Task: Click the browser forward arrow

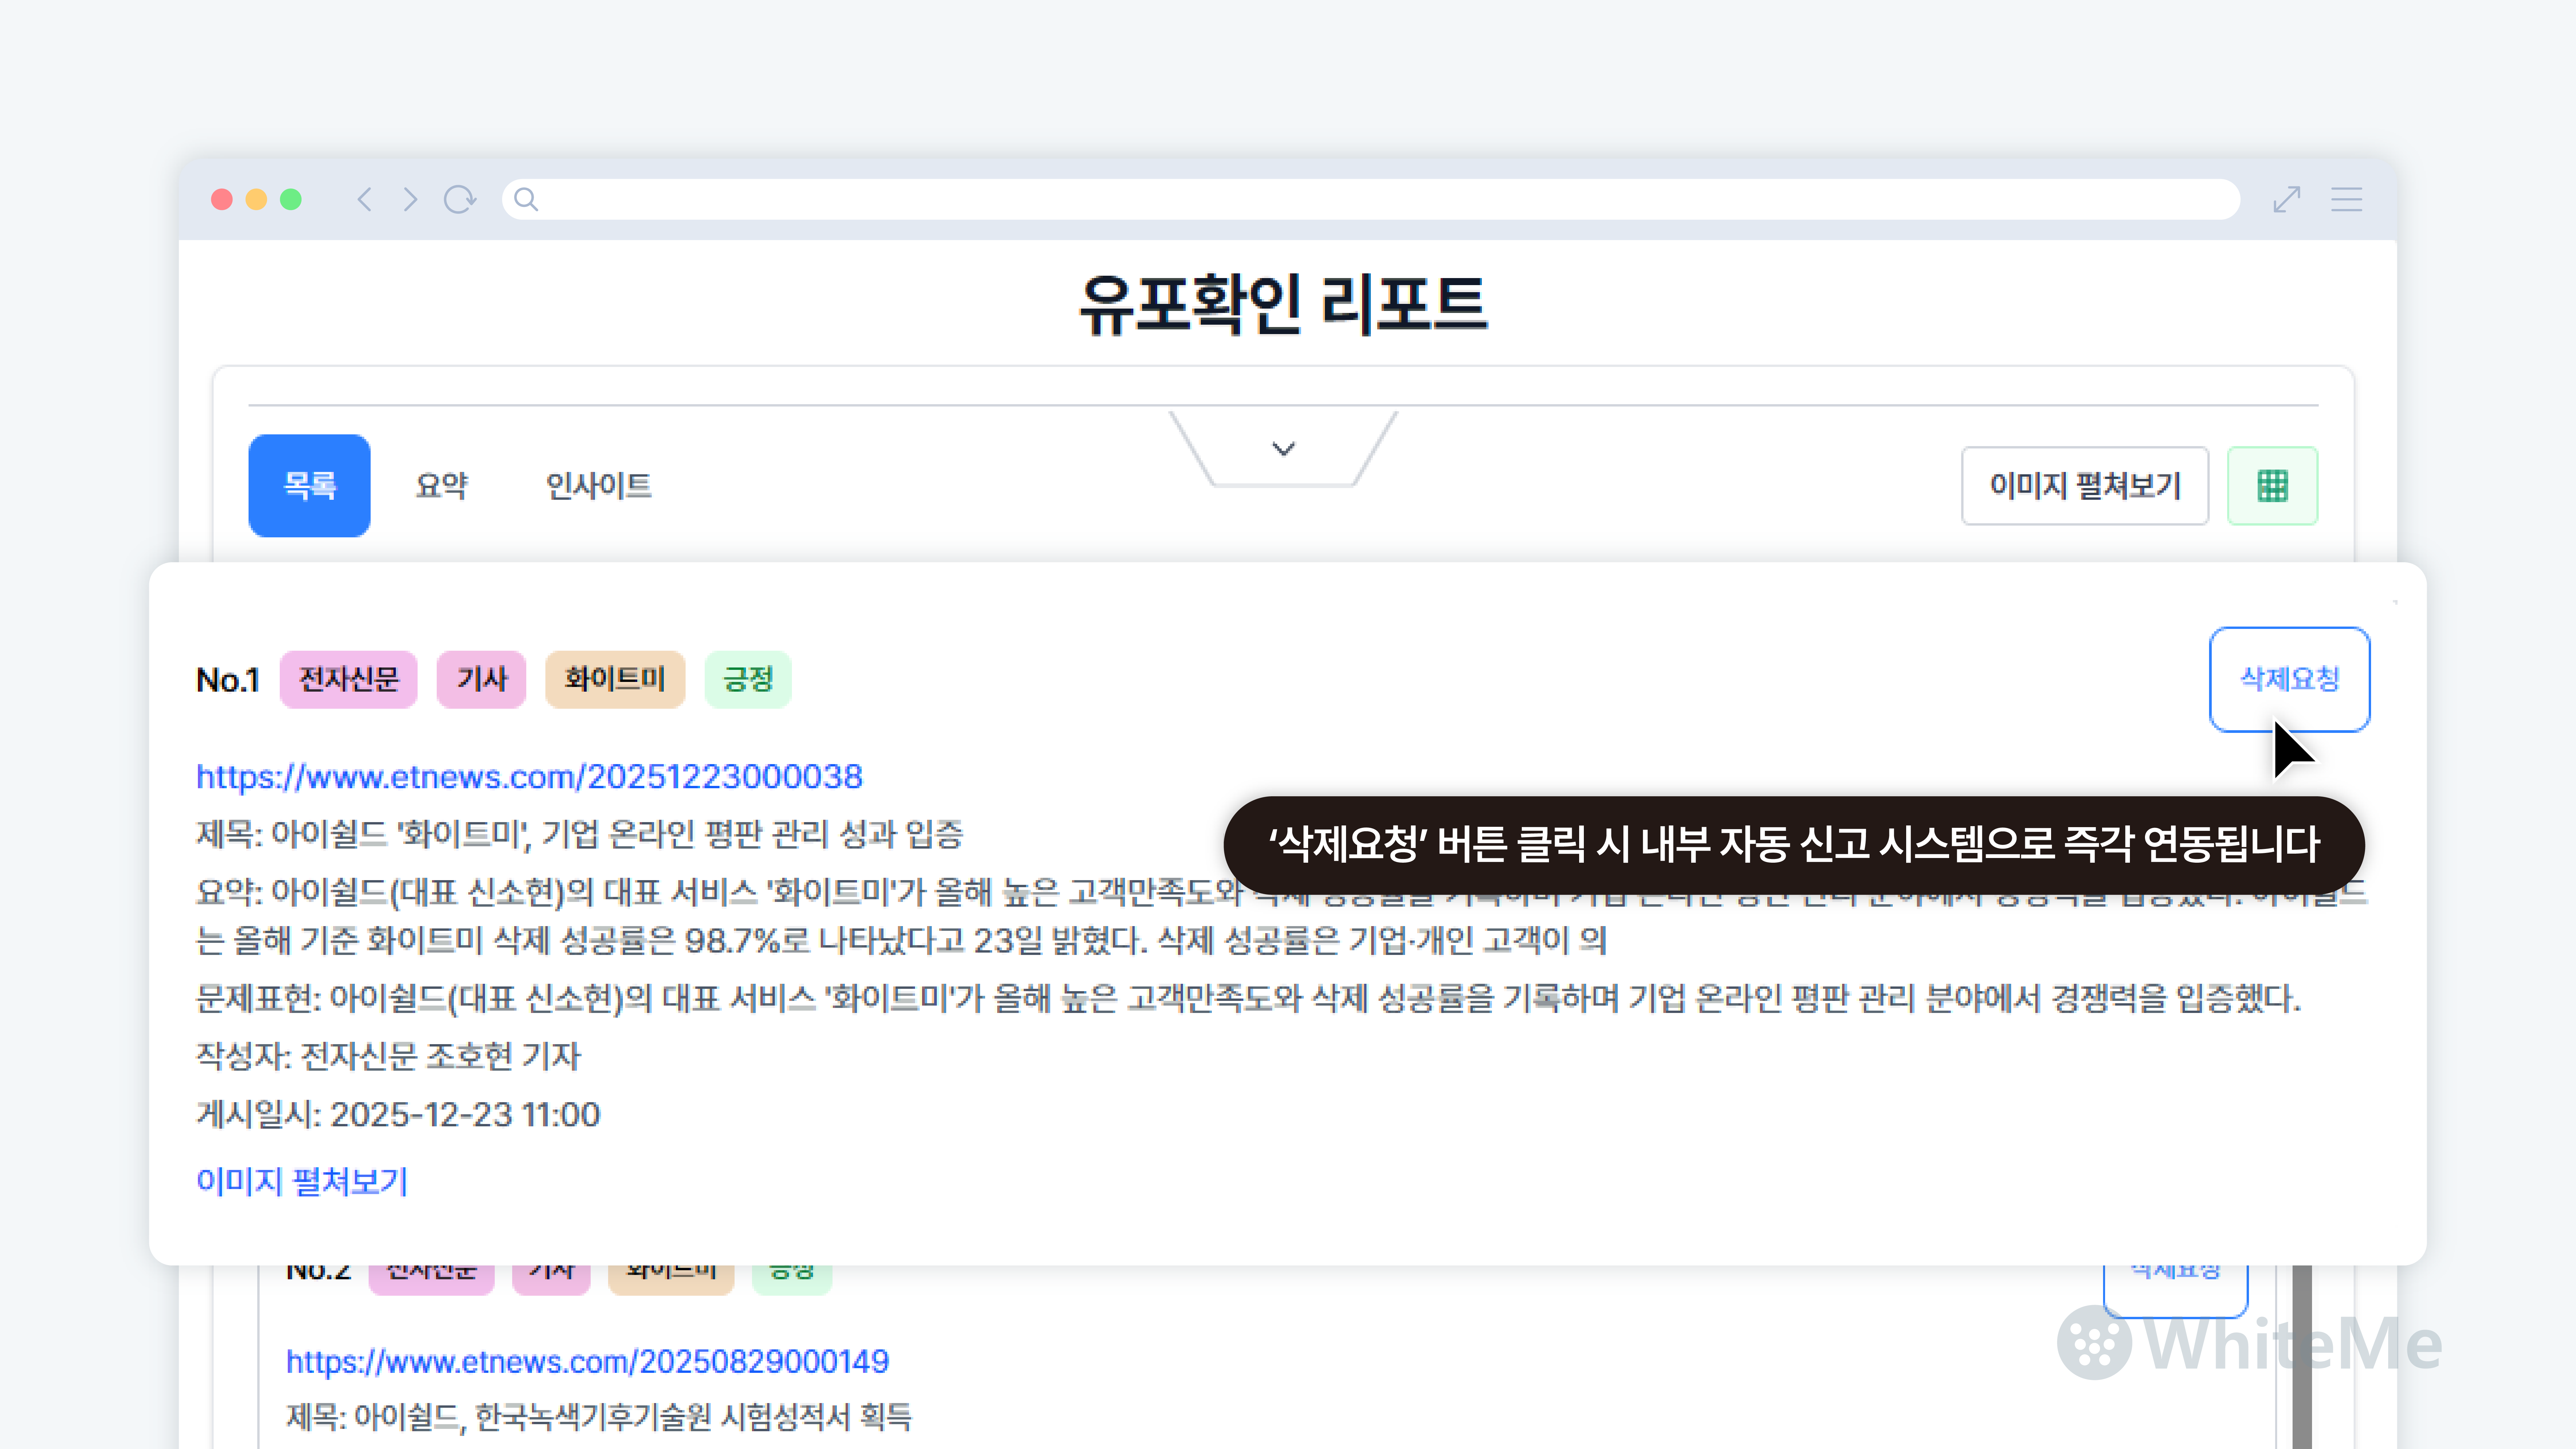Action: 411,199
